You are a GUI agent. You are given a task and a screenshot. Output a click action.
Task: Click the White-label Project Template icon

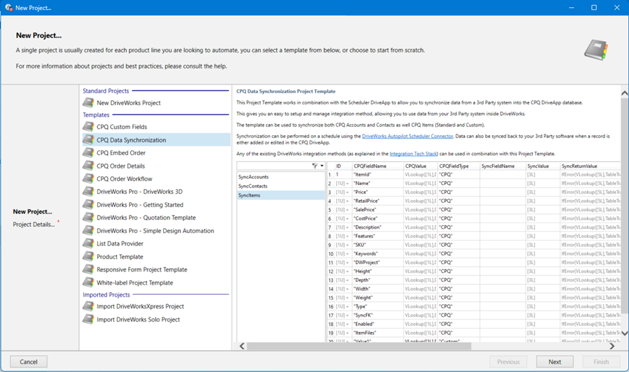pos(89,283)
